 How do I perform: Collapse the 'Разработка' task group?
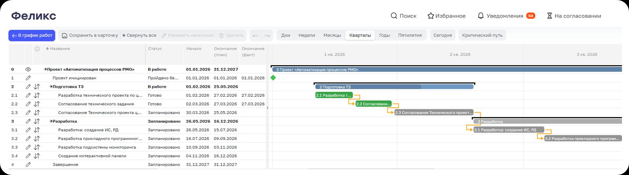51,121
